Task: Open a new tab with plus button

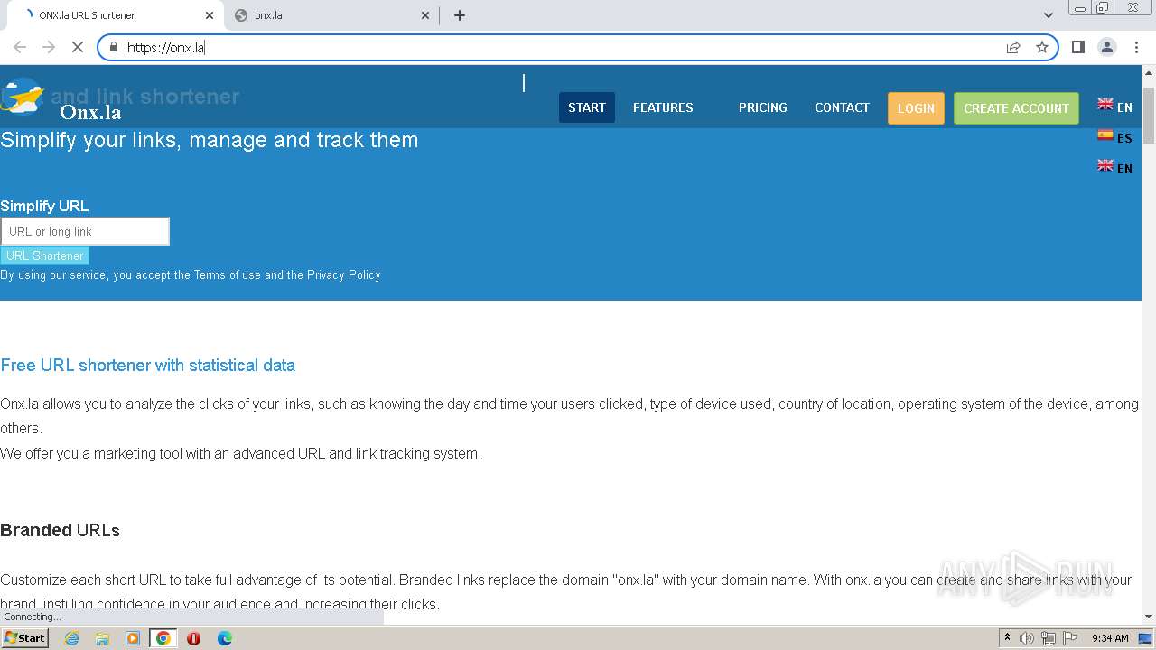Action: point(459,15)
